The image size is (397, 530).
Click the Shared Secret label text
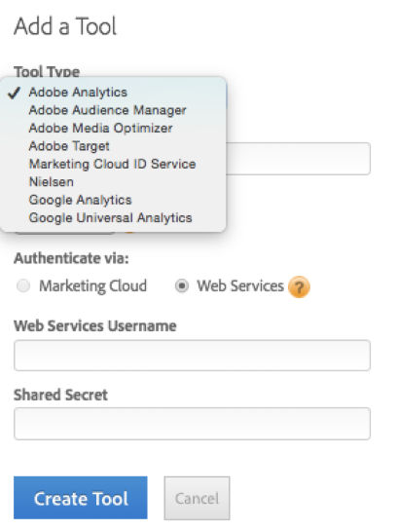pos(60,395)
